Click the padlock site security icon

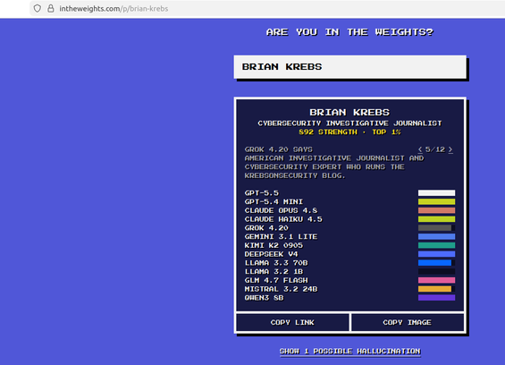51,8
